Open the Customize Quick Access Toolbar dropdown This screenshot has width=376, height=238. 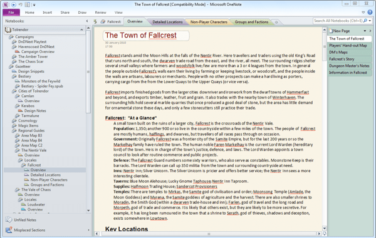[x=34, y=5]
